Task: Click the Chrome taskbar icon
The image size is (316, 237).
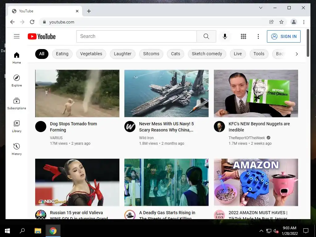Action: pyautogui.click(x=53, y=231)
